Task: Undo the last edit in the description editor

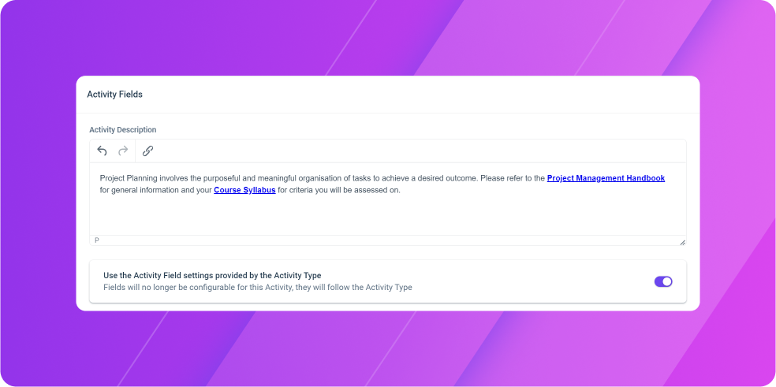Action: pyautogui.click(x=102, y=151)
